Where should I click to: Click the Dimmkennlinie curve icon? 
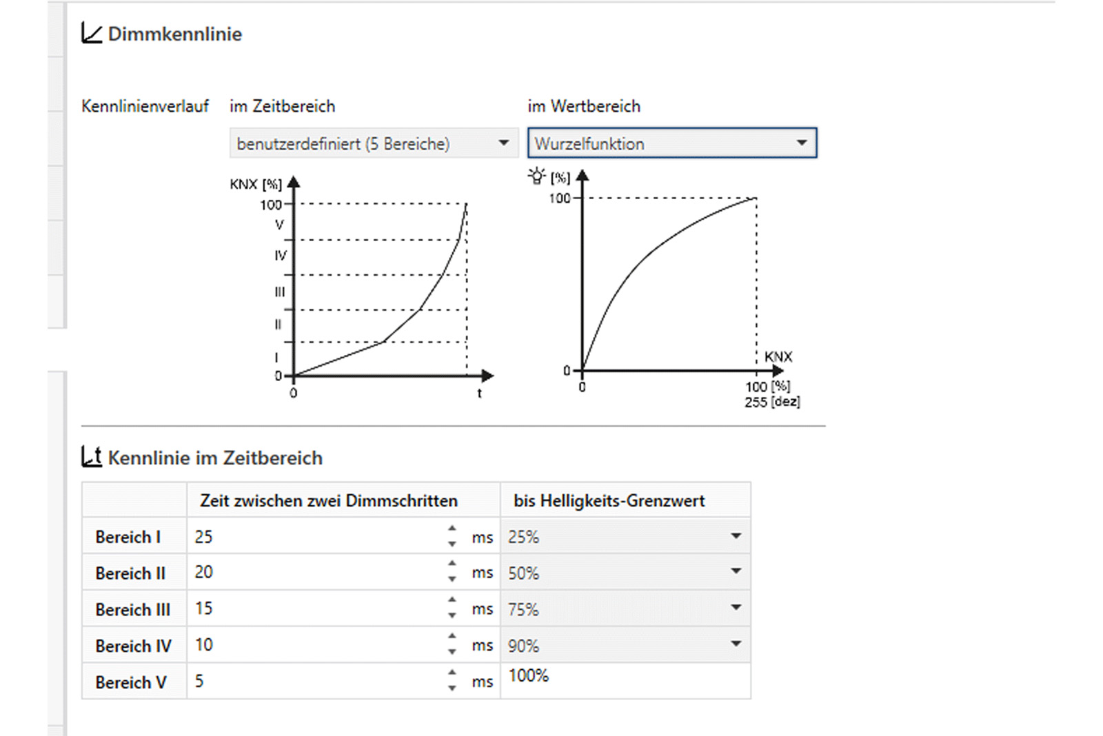coord(91,33)
